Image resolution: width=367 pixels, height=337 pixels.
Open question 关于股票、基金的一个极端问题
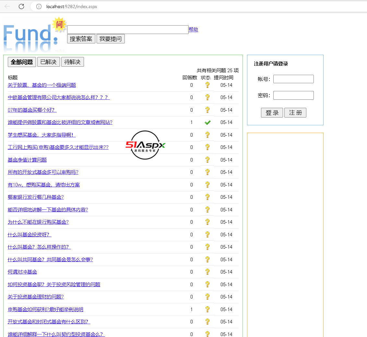pyautogui.click(x=42, y=85)
